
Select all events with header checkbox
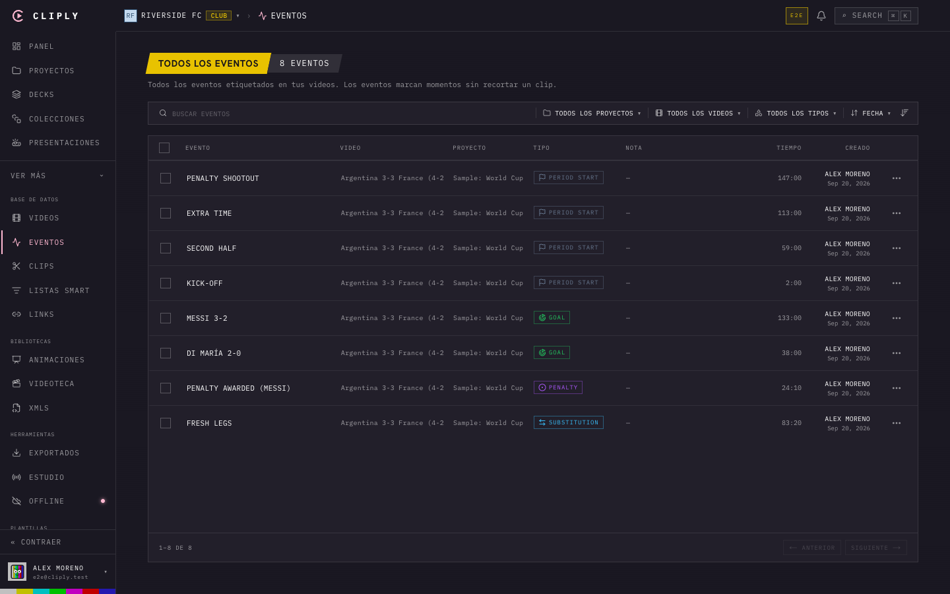click(164, 148)
